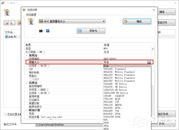Select 缺省 in the dropdown list
The image size is (179, 130).
[127, 66]
